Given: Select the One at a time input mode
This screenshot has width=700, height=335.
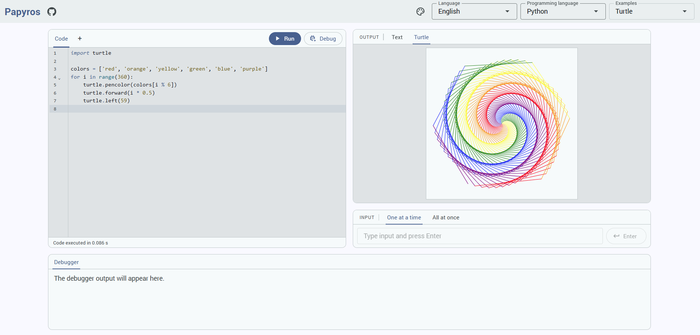Looking at the screenshot, I should [x=404, y=218].
